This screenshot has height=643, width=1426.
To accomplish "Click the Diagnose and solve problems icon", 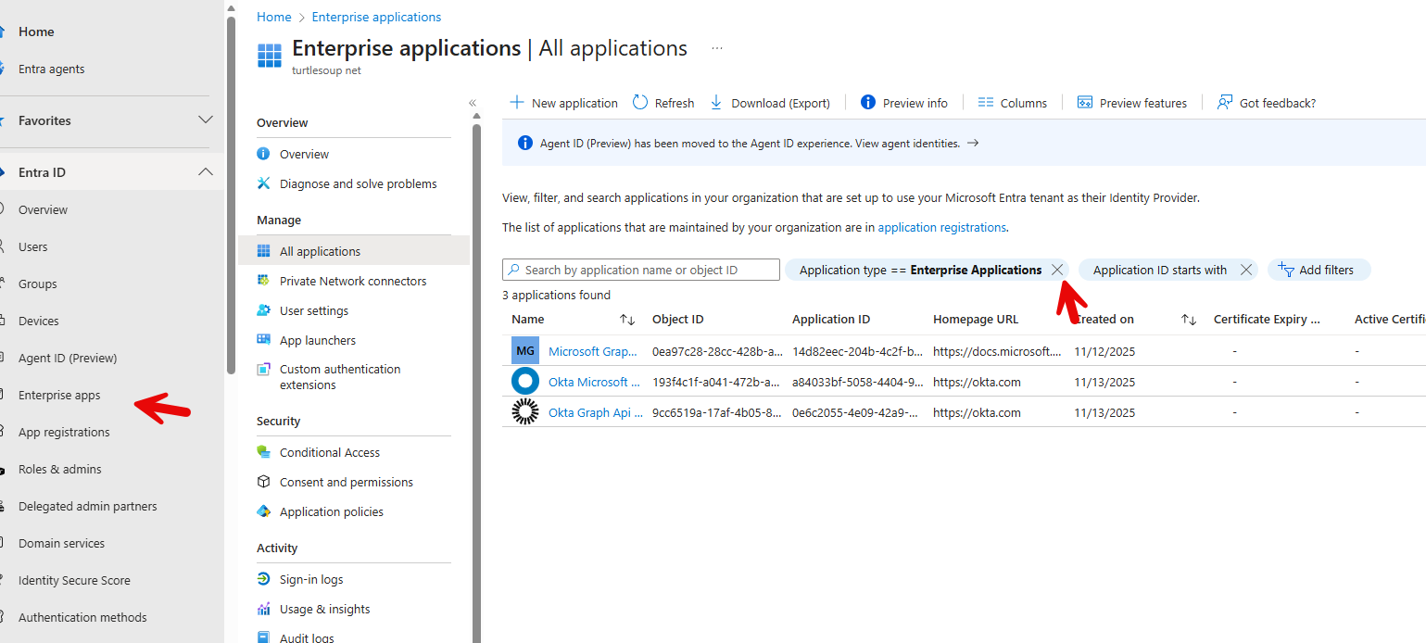I will click(x=264, y=183).
